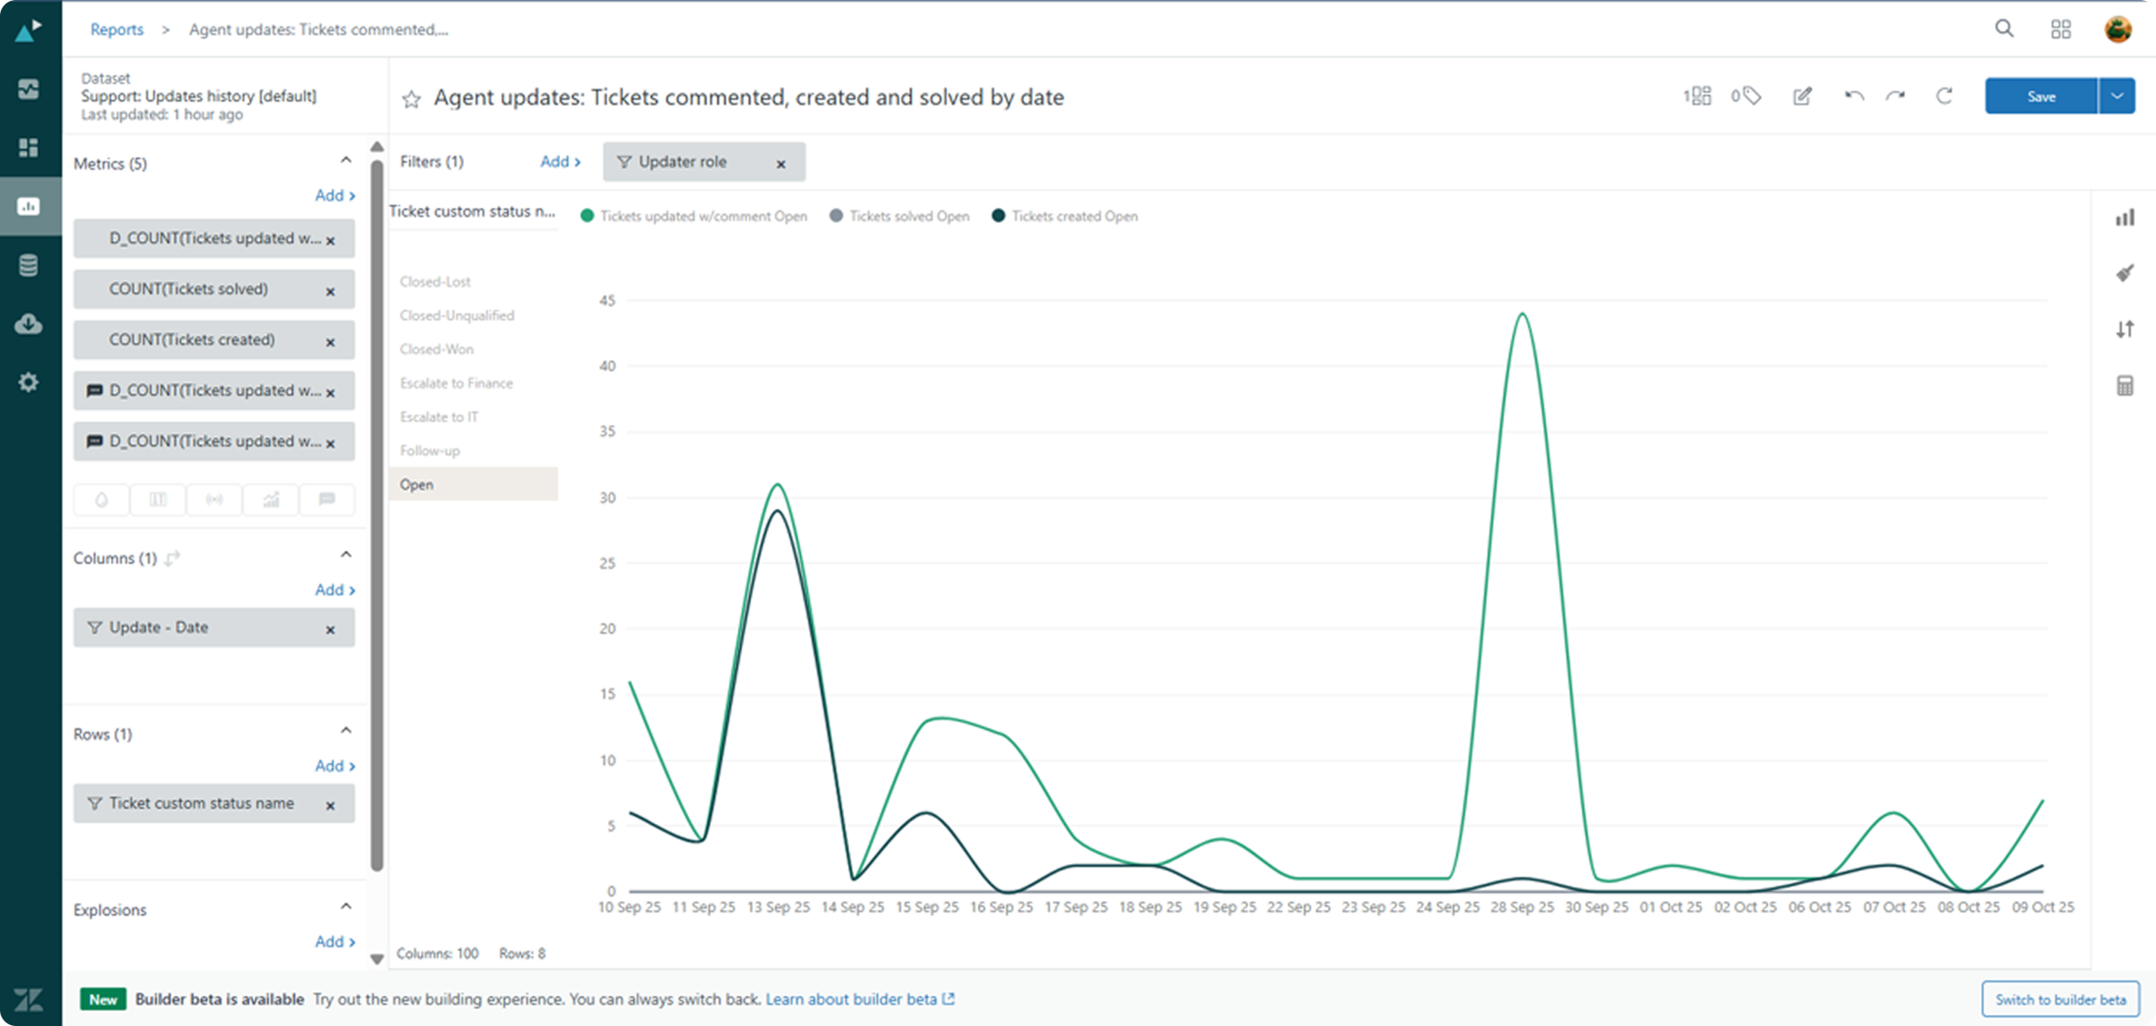
Task: Open result manipulation calculator icon
Action: [2124, 385]
